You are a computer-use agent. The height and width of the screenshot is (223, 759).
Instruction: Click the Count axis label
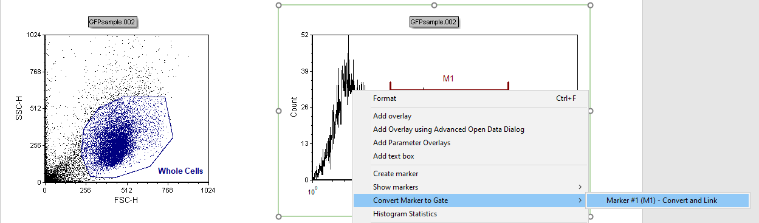coord(294,107)
